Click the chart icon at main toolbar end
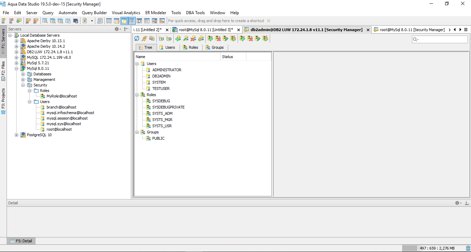Viewport: 471px width, 252px height. pos(162,21)
